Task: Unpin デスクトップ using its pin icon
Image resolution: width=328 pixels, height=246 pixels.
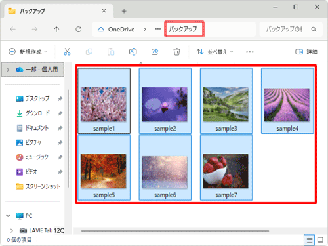Action: [x=60, y=99]
